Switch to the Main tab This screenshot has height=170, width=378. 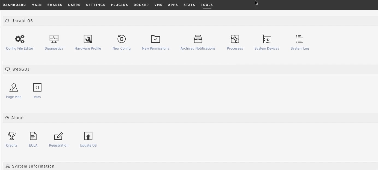point(37,5)
